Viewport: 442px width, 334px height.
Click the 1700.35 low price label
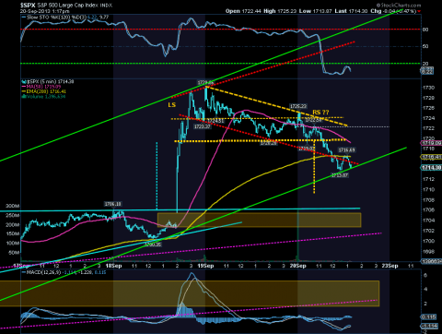coord(153,245)
